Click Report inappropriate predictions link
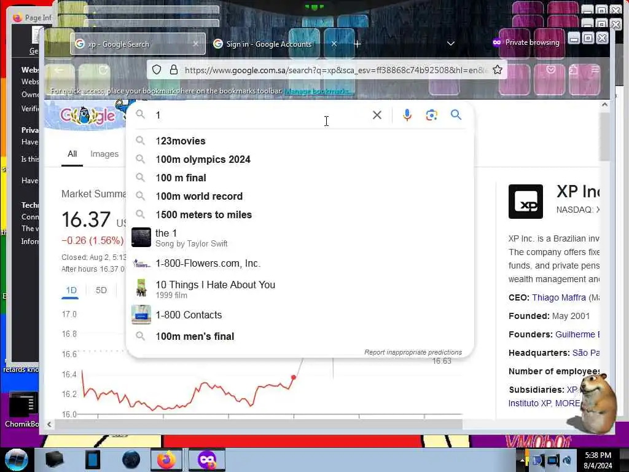The width and height of the screenshot is (629, 472). pyautogui.click(x=413, y=352)
